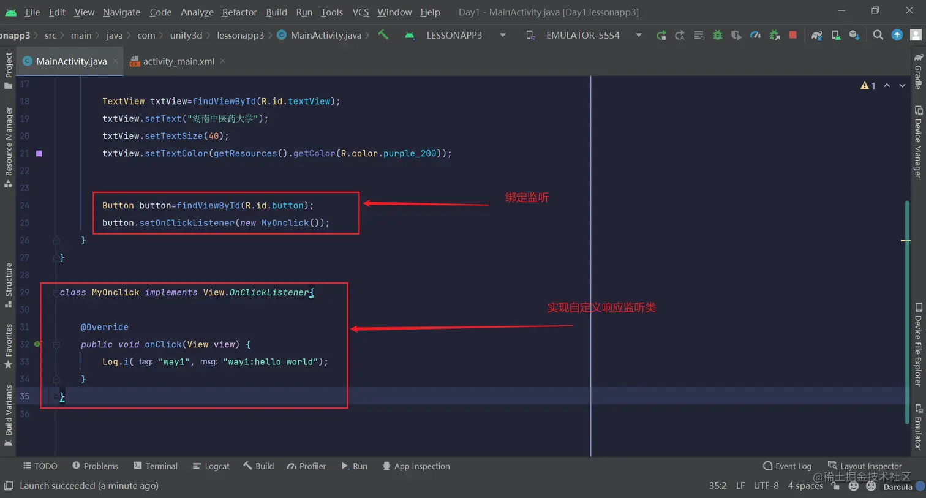Toggle the Emulator side panel
Viewport: 926px width, 498px height.
(x=918, y=426)
